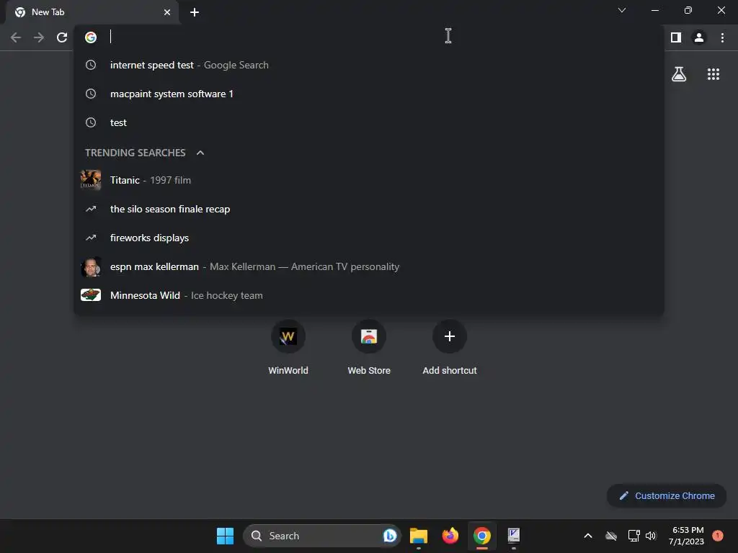Image resolution: width=738 pixels, height=553 pixels.
Task: Open the Google apps grid
Action: [x=713, y=74]
